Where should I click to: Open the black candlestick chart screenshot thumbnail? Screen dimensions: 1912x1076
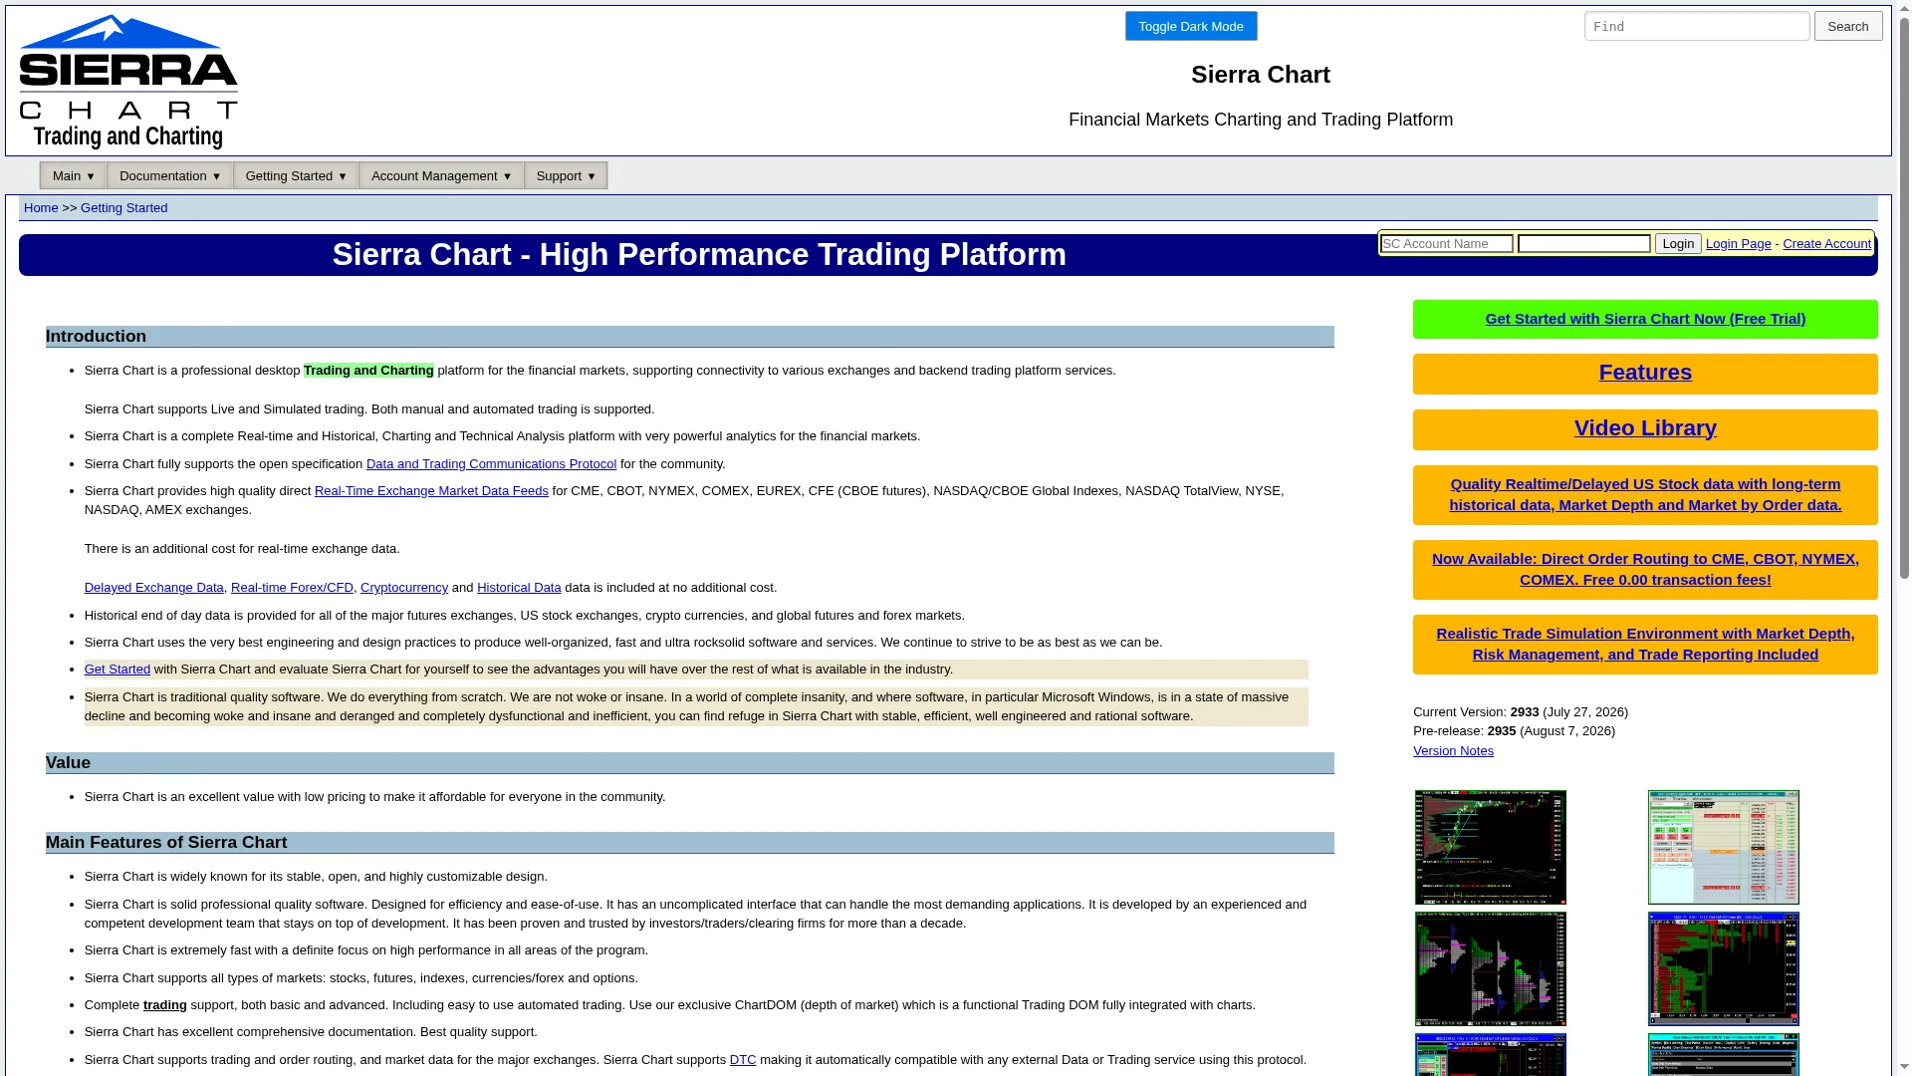1491,847
